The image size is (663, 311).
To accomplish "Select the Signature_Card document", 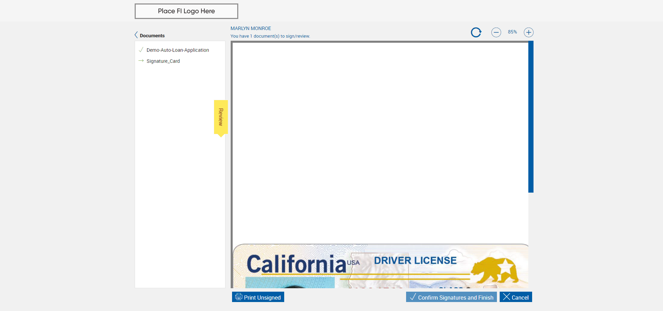I will [x=163, y=61].
